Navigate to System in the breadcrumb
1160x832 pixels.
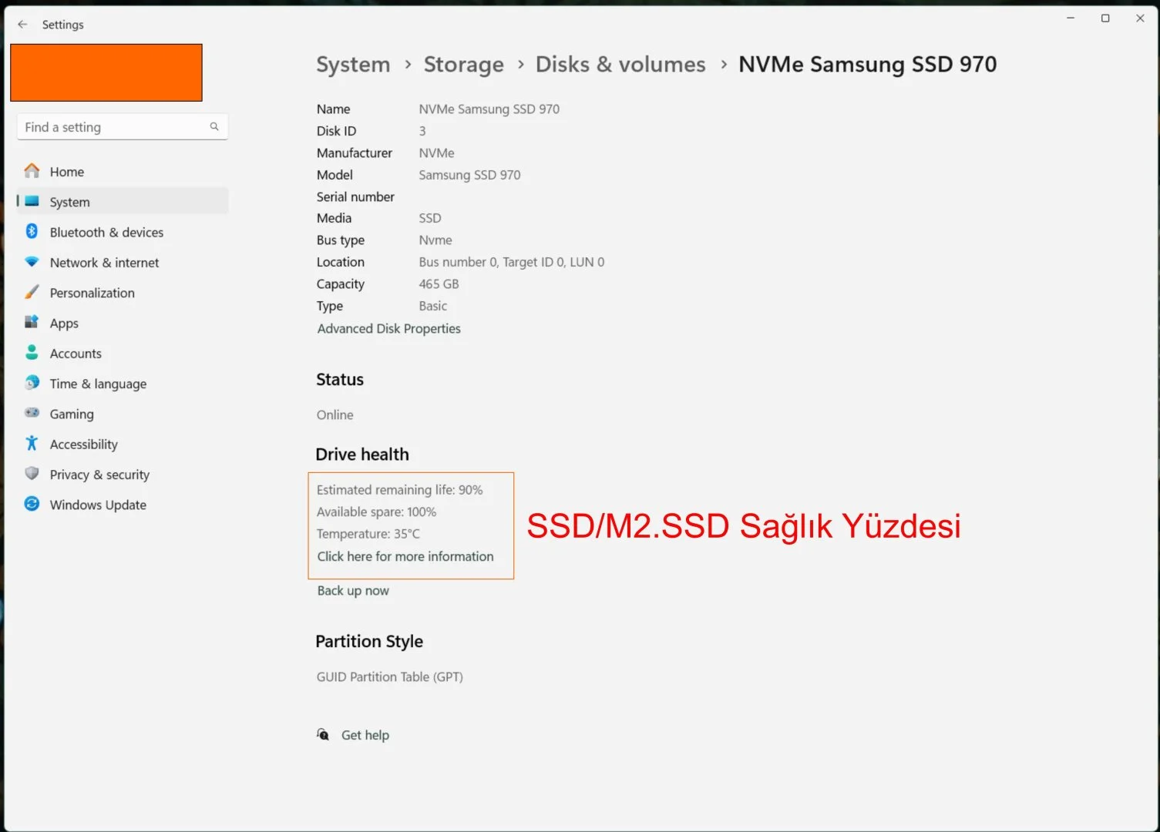click(x=353, y=65)
